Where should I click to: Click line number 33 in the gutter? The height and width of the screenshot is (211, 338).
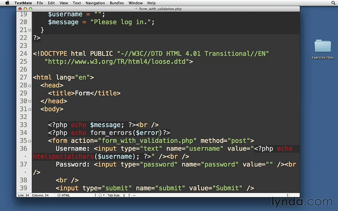point(23,125)
